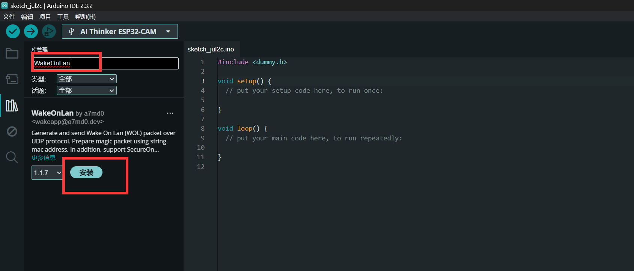Screen dimensions: 634x271
Task: Click the WakeOnLan library search field
Action: pos(105,63)
